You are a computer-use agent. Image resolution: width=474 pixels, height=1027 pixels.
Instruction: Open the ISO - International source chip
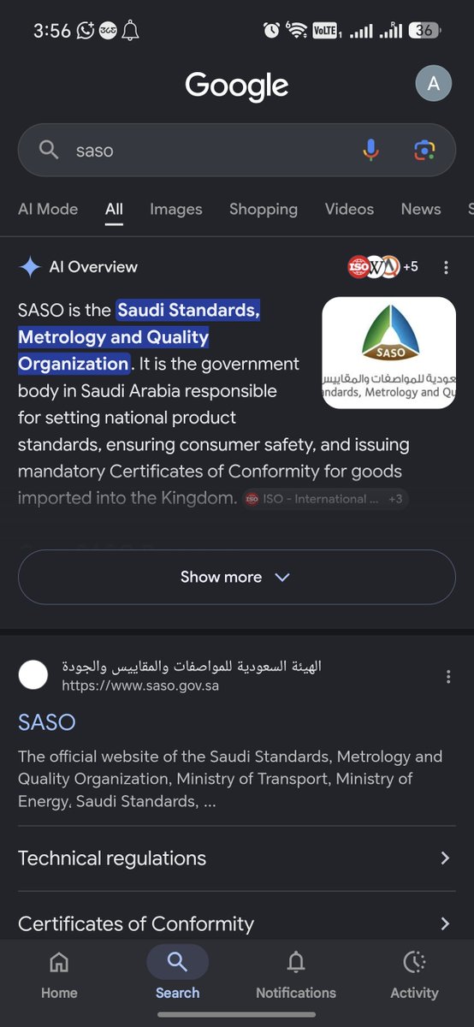(325, 498)
